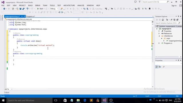Click the Categorized view icon in Properties
Screen dimensions: 183x103
point(157,67)
